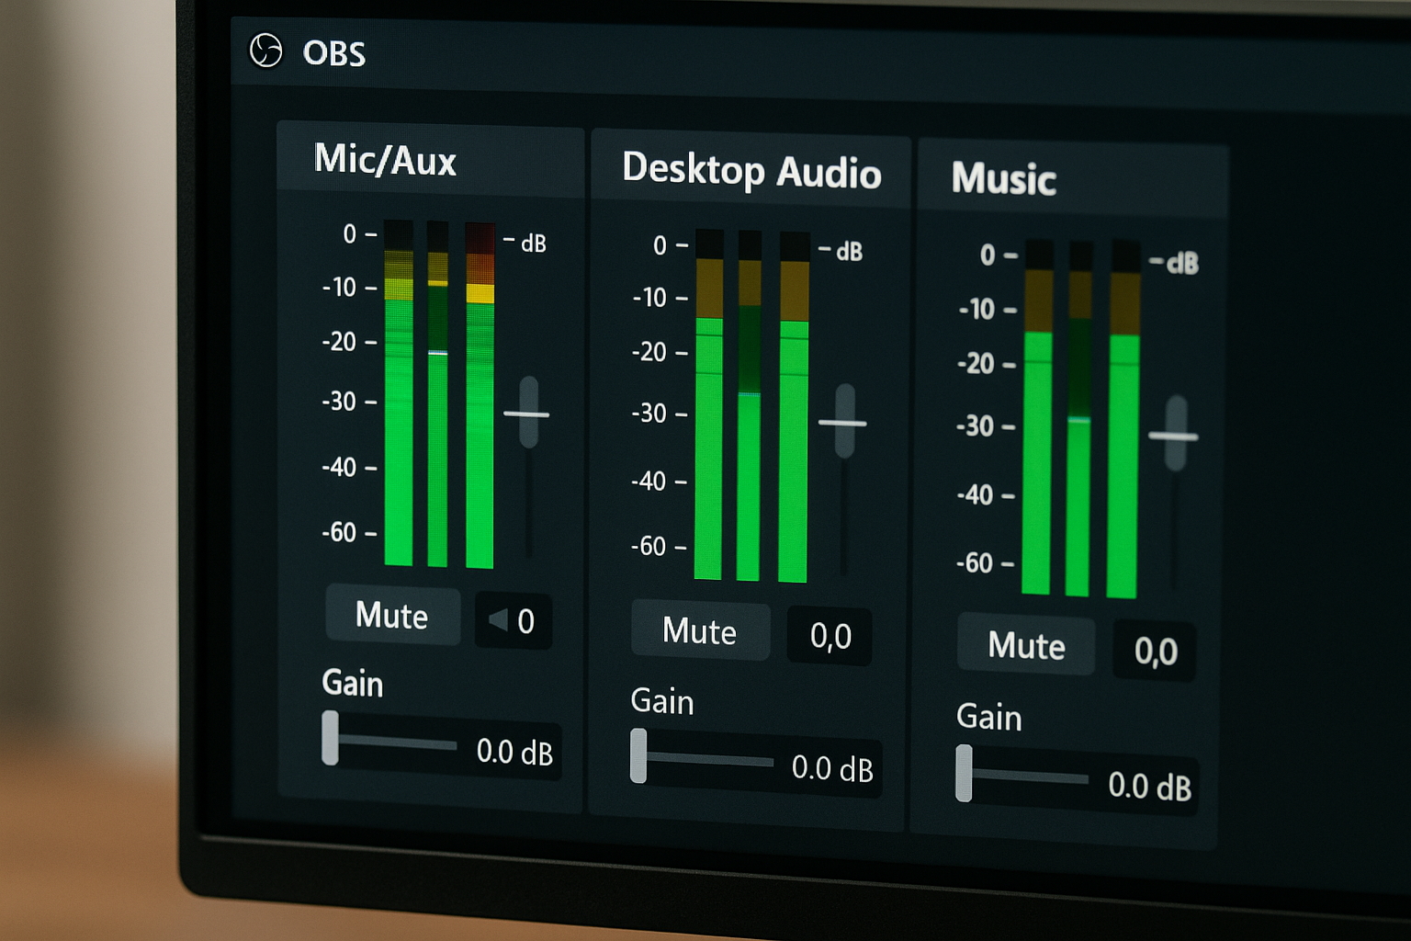Click the Desktop Audio level meter bars
Image resolution: width=1411 pixels, height=941 pixels.
click(x=751, y=405)
